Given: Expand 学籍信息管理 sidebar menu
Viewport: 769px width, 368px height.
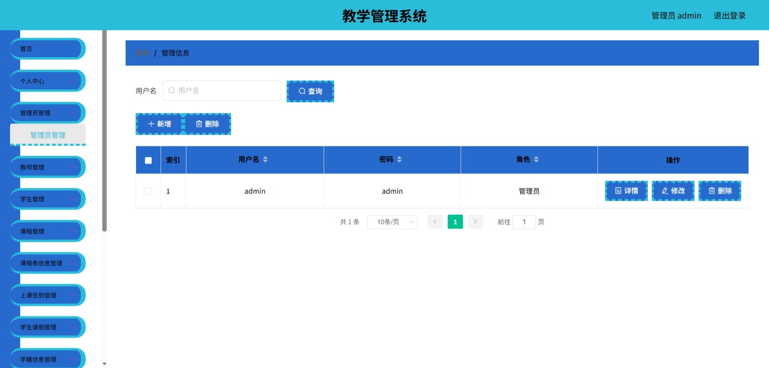Looking at the screenshot, I should point(48,358).
